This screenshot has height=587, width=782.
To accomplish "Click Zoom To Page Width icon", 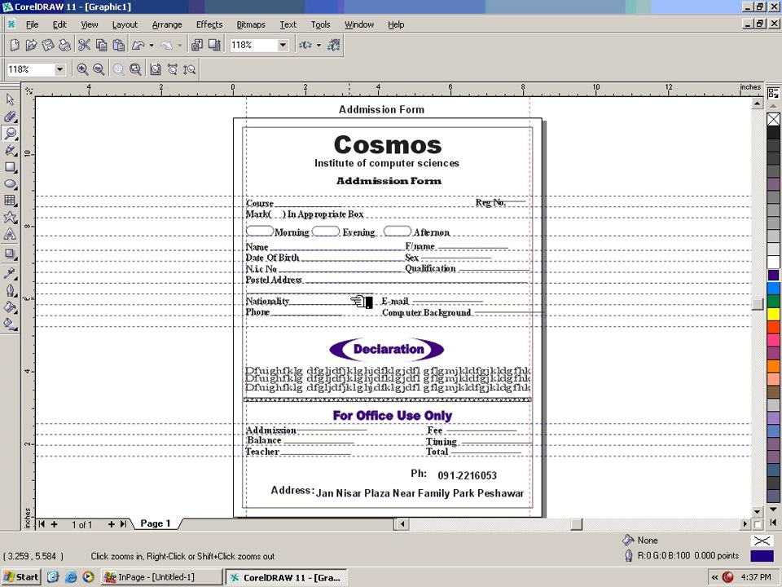I will pos(173,69).
